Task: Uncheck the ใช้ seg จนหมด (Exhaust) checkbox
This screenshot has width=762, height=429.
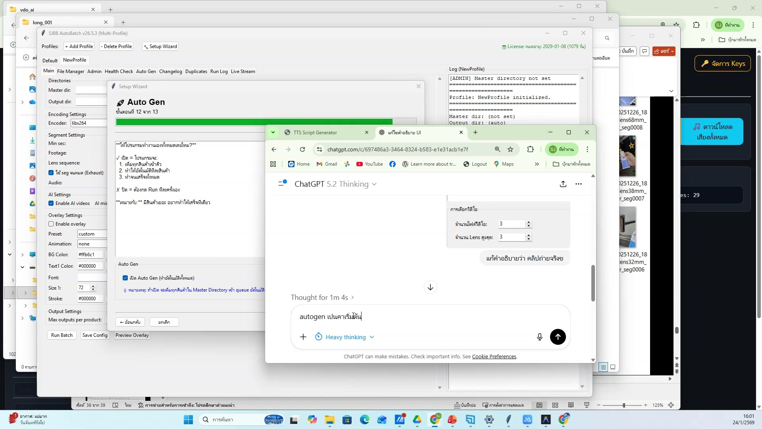Action: [x=51, y=172]
